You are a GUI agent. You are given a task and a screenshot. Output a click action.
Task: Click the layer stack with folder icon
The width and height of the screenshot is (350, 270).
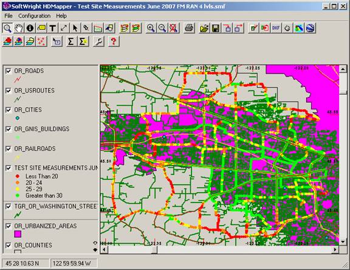pyautogui.click(x=30, y=41)
